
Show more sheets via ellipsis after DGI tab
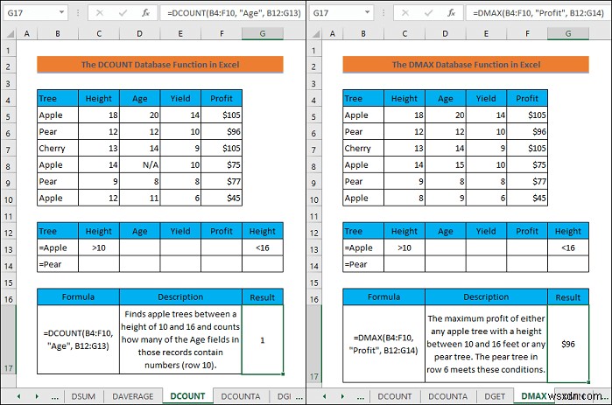tap(299, 397)
